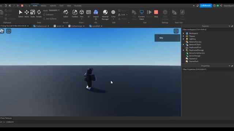Click the share icon near the username
The width and height of the screenshot is (234, 131).
tap(221, 6)
